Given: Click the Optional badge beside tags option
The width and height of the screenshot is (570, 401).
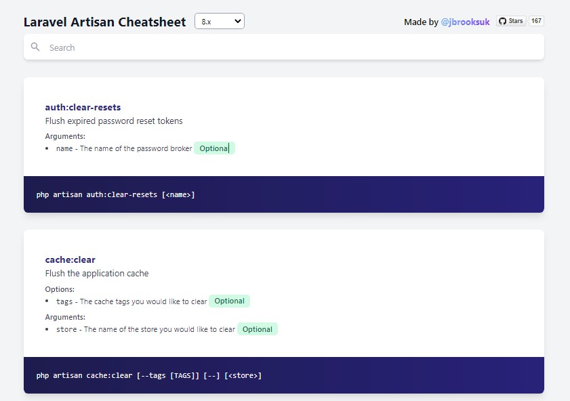Looking at the screenshot, I should click(229, 301).
